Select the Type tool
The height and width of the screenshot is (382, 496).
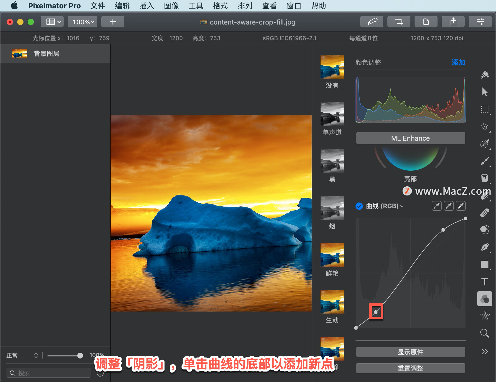pyautogui.click(x=484, y=281)
